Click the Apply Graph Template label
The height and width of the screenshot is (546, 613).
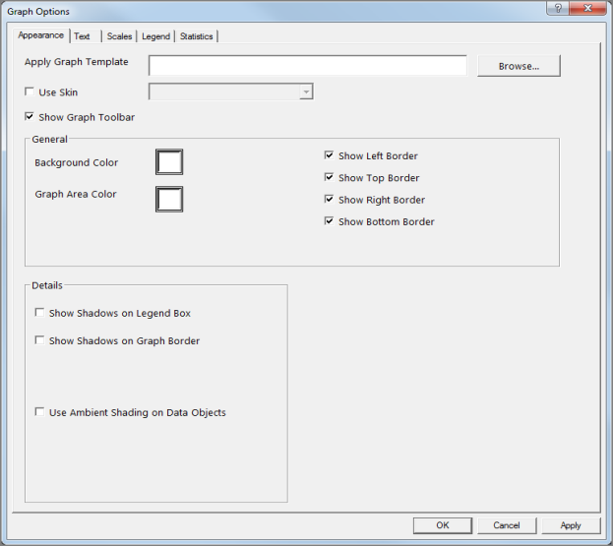[76, 62]
